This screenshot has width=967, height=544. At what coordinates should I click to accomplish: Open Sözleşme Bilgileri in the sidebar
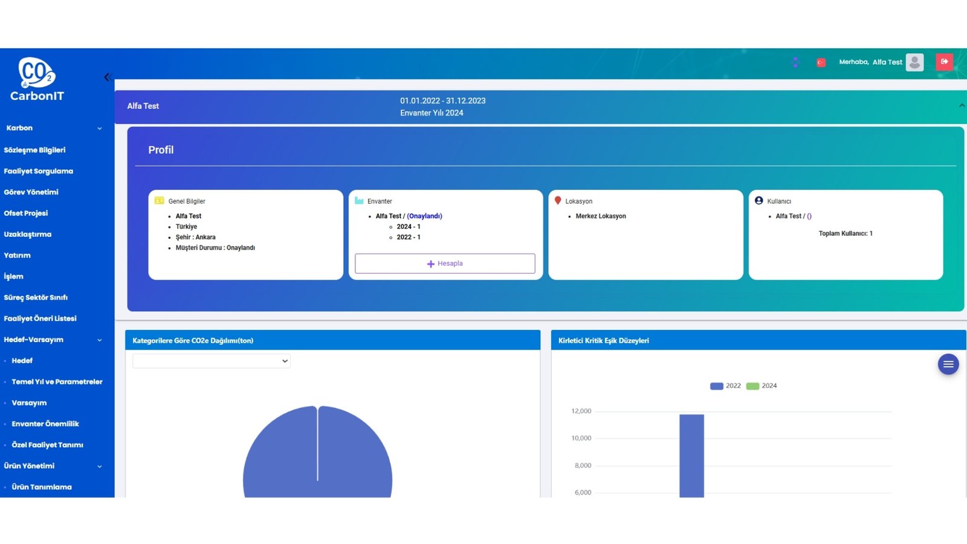(34, 150)
